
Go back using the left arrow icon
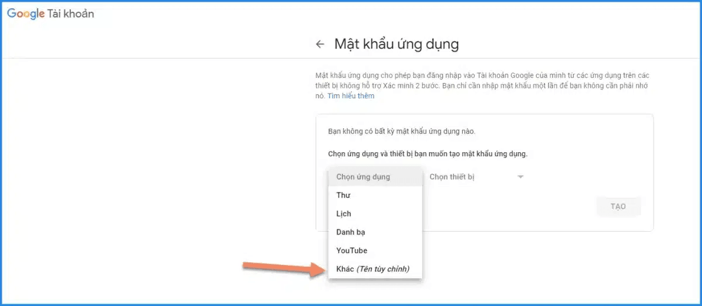pyautogui.click(x=319, y=44)
